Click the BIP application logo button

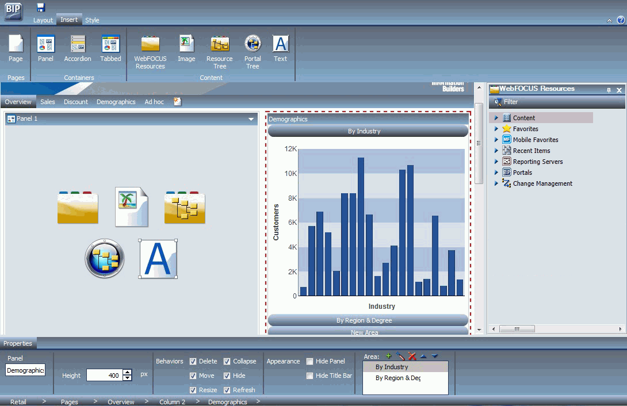[x=14, y=12]
